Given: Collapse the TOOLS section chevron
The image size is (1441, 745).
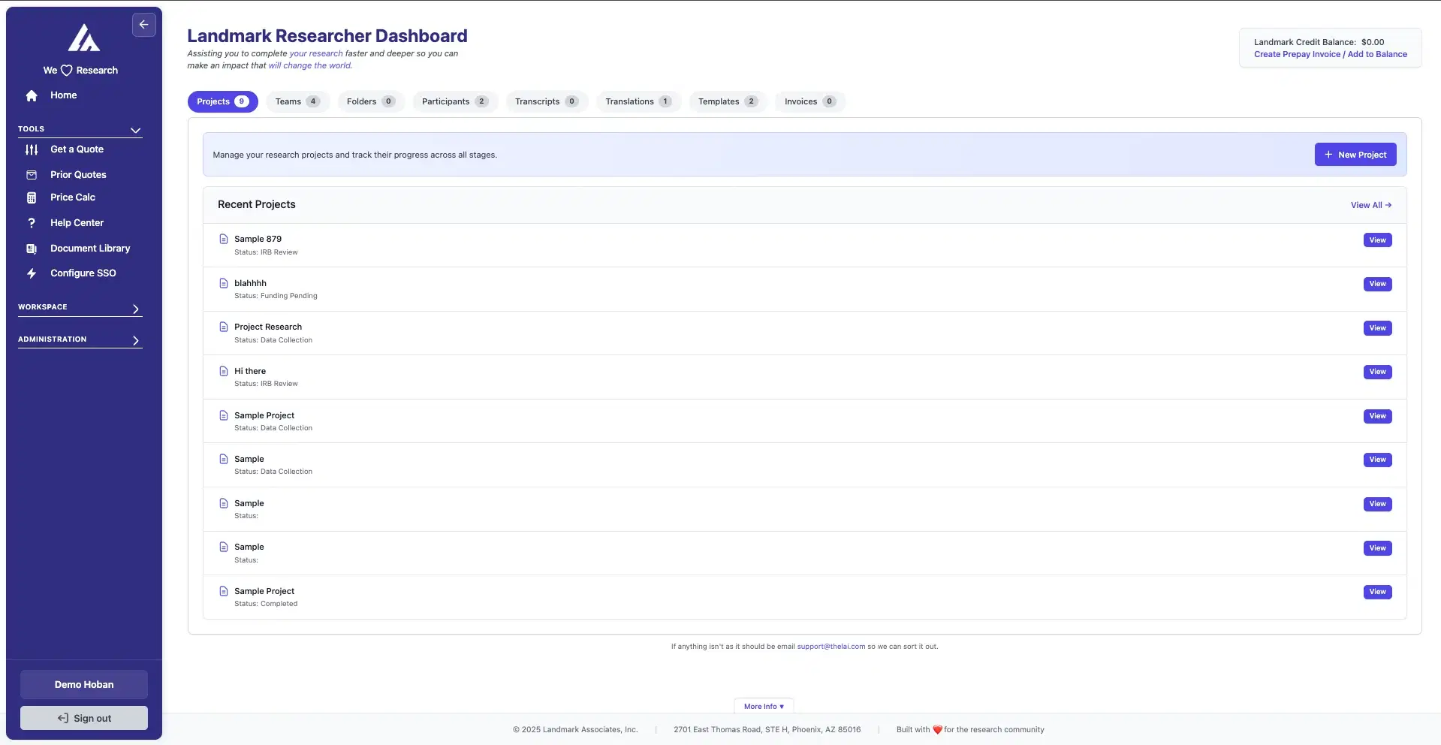Looking at the screenshot, I should pyautogui.click(x=135, y=130).
